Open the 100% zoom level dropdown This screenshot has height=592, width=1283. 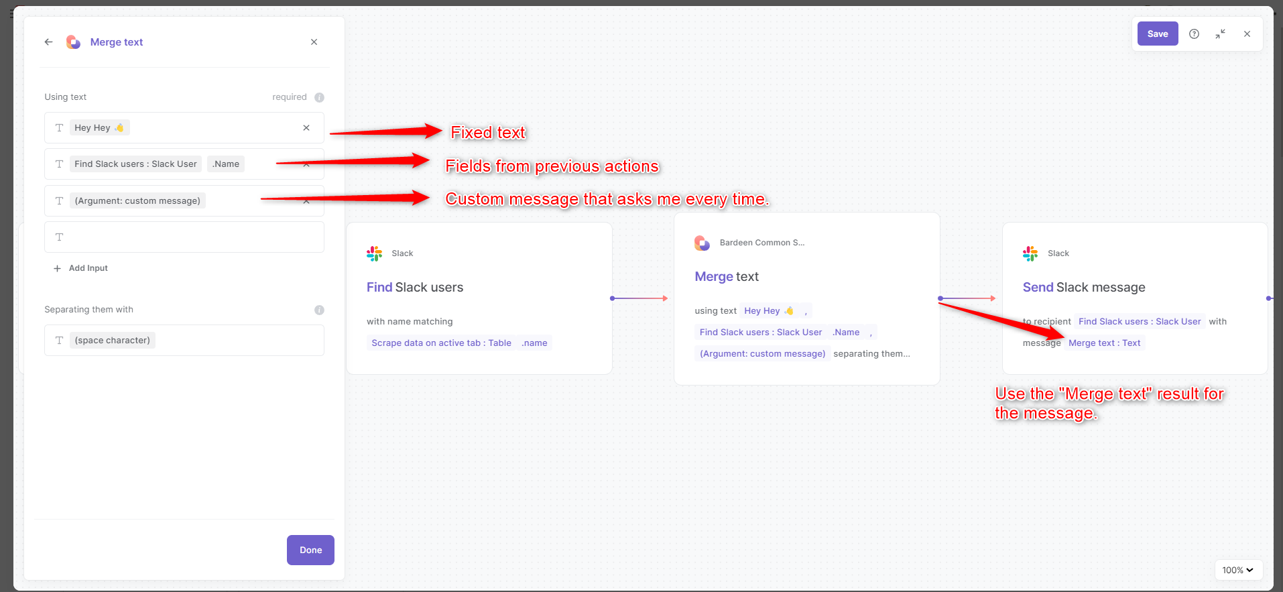tap(1238, 570)
